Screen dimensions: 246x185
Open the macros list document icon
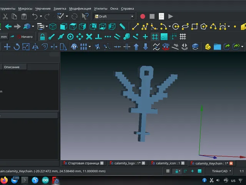click(x=161, y=16)
